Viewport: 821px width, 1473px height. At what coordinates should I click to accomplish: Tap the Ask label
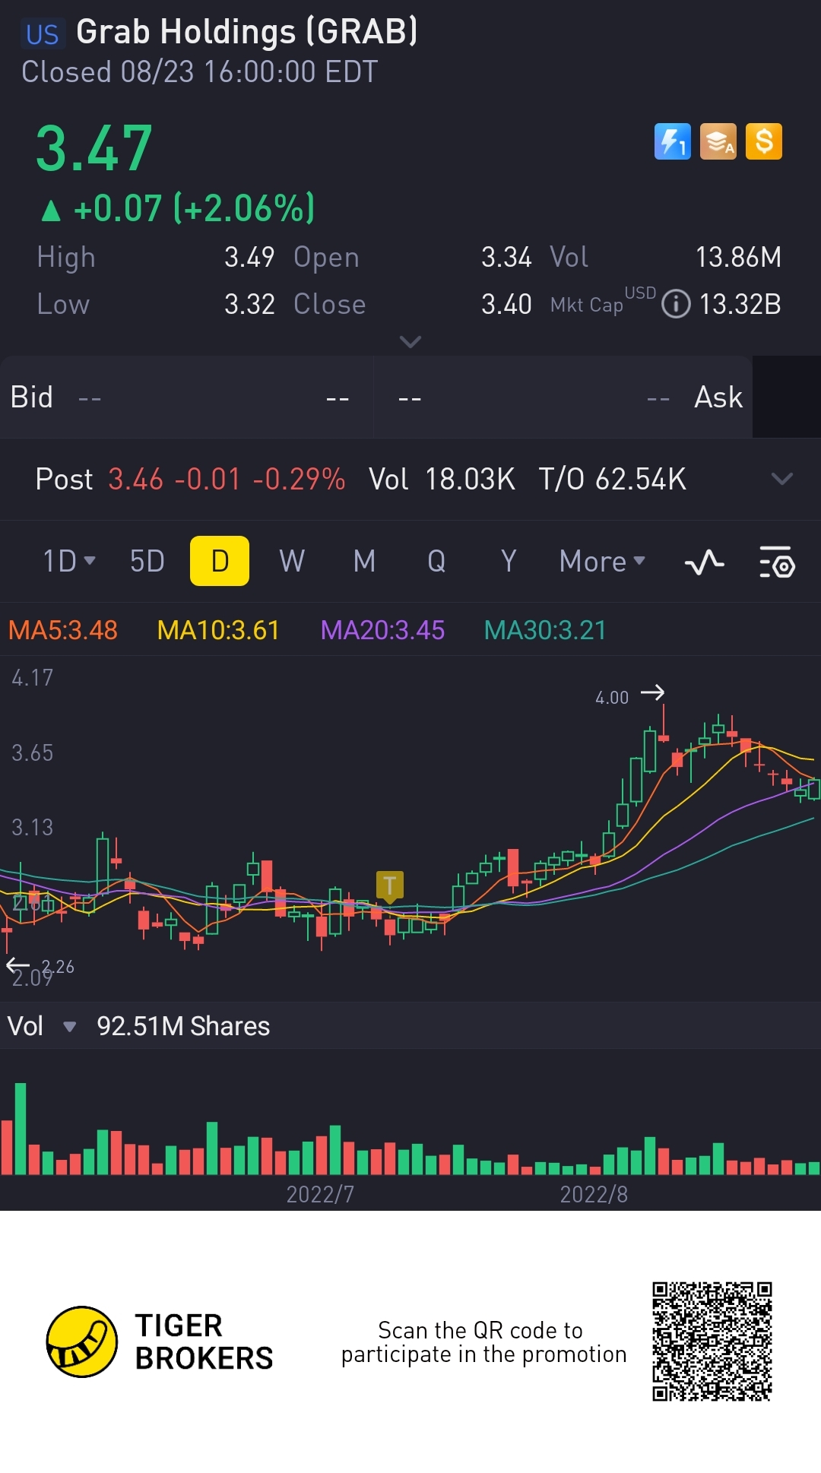[x=718, y=397]
